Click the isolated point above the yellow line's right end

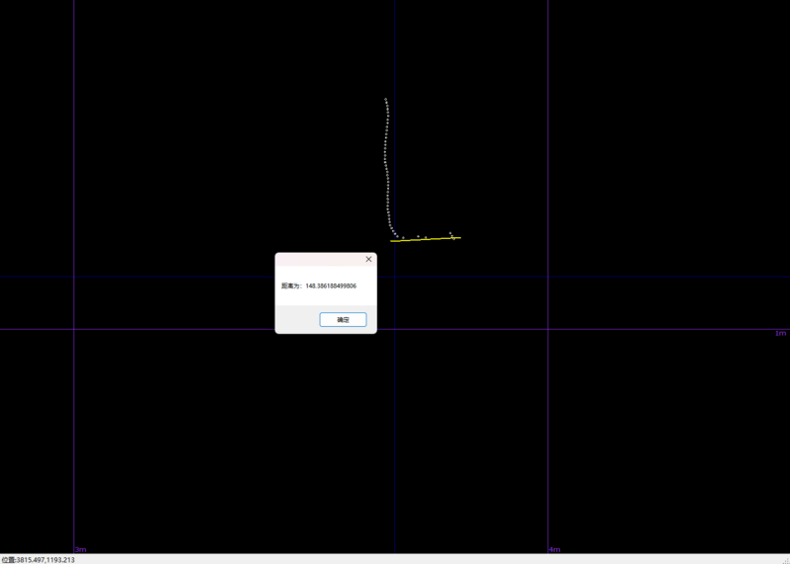450,233
